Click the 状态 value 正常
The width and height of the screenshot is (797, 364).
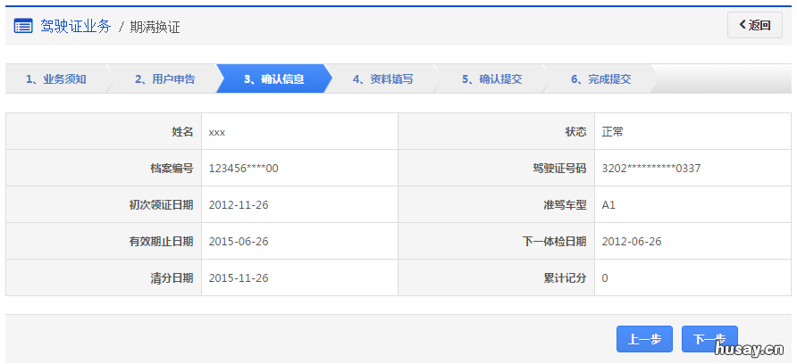613,132
